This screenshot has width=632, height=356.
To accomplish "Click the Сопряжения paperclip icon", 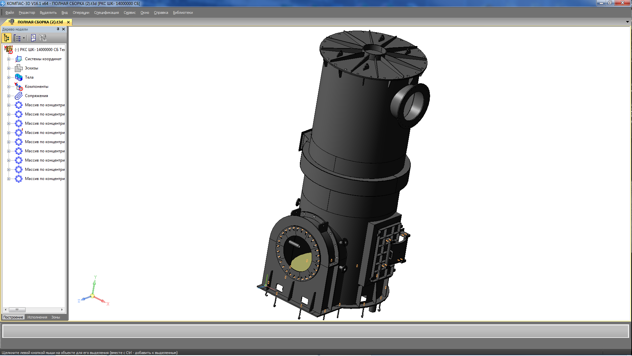I will [19, 96].
